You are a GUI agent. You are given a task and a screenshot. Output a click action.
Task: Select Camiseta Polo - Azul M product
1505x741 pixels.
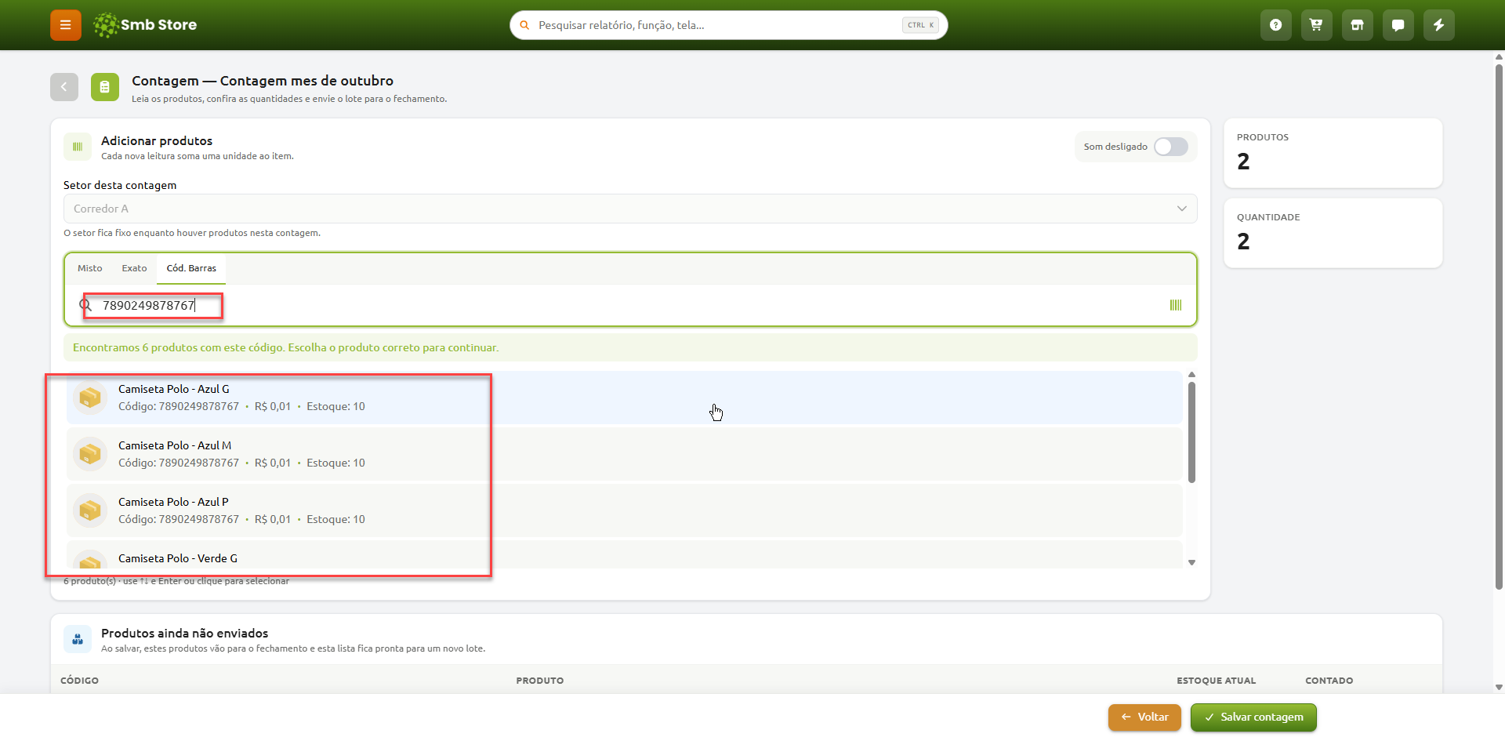coord(624,454)
